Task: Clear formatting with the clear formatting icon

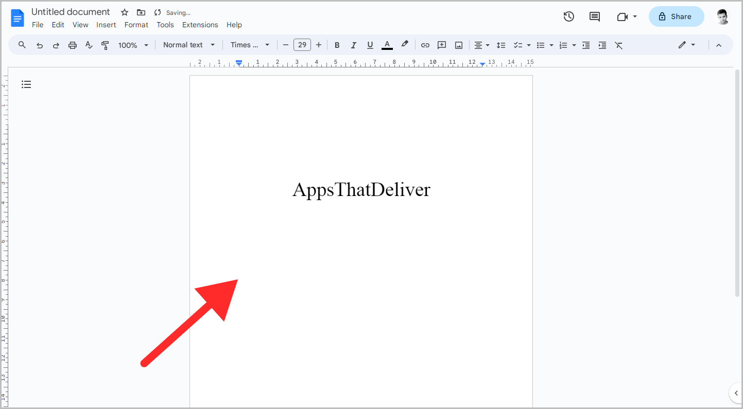Action: pos(619,45)
